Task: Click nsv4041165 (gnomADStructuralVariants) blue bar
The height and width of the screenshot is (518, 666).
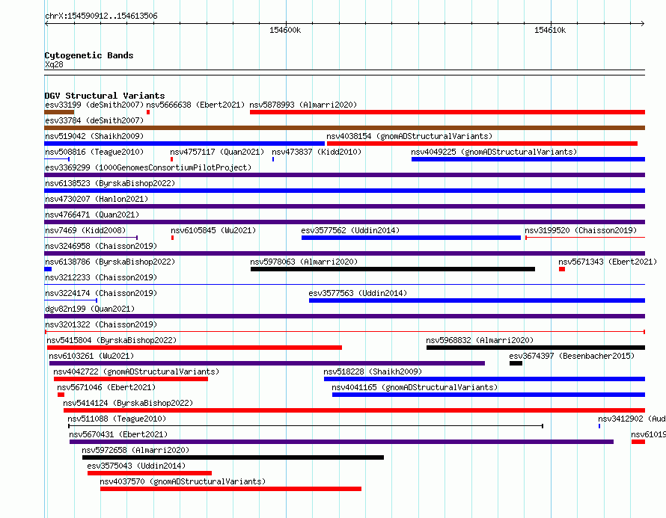Action: [x=489, y=395]
